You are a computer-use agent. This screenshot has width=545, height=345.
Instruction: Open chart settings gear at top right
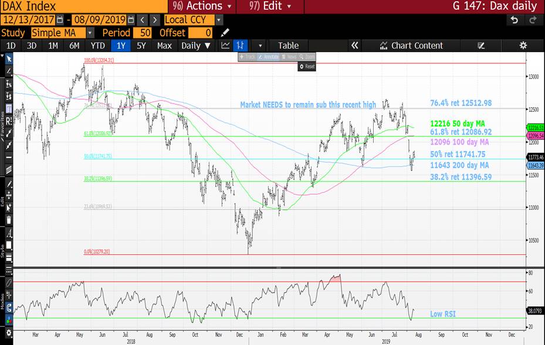point(523,46)
